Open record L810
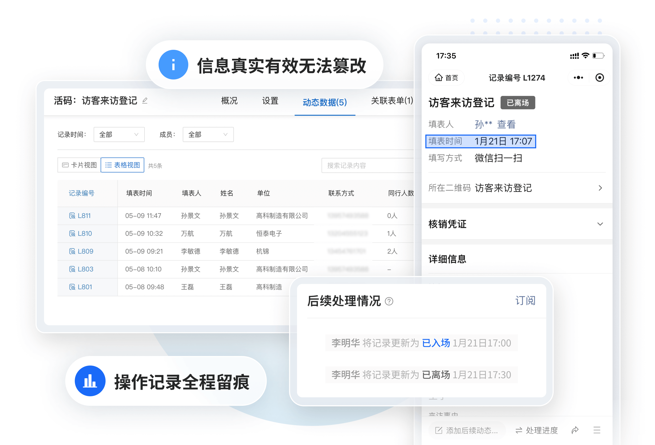The image size is (655, 445). click(85, 233)
